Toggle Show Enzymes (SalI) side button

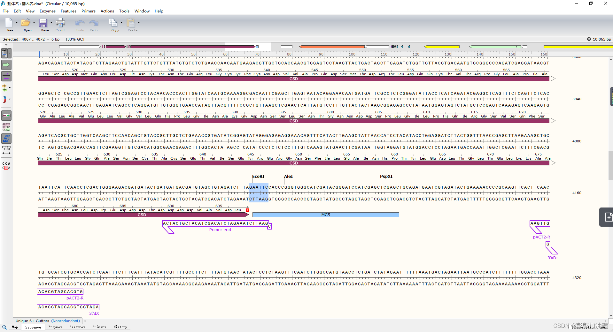5,53
